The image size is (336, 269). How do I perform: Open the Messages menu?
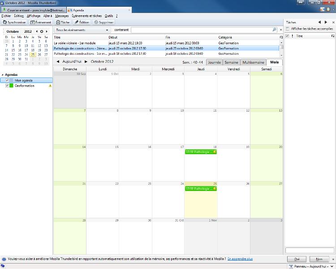62,16
